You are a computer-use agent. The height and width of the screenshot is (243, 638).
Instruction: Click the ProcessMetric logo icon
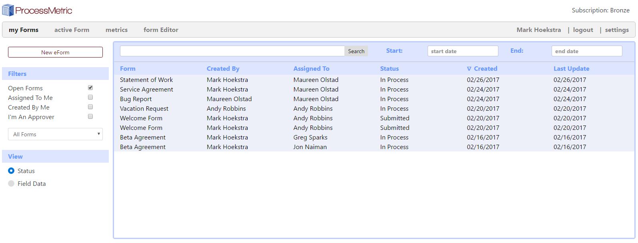coord(8,10)
